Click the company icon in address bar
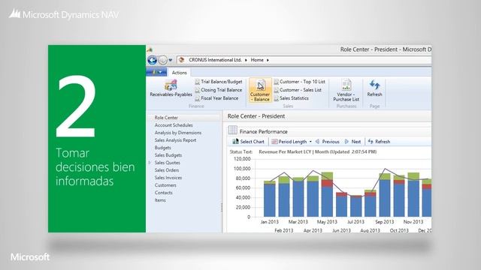 182,60
